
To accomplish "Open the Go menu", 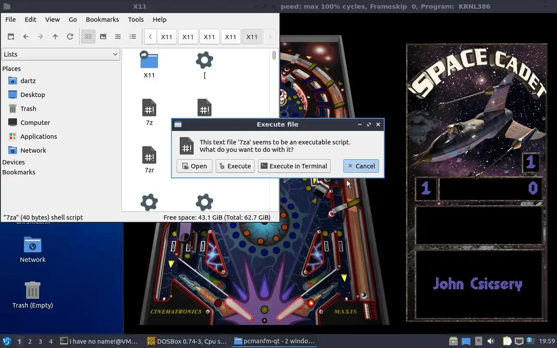I will pyautogui.click(x=73, y=19).
